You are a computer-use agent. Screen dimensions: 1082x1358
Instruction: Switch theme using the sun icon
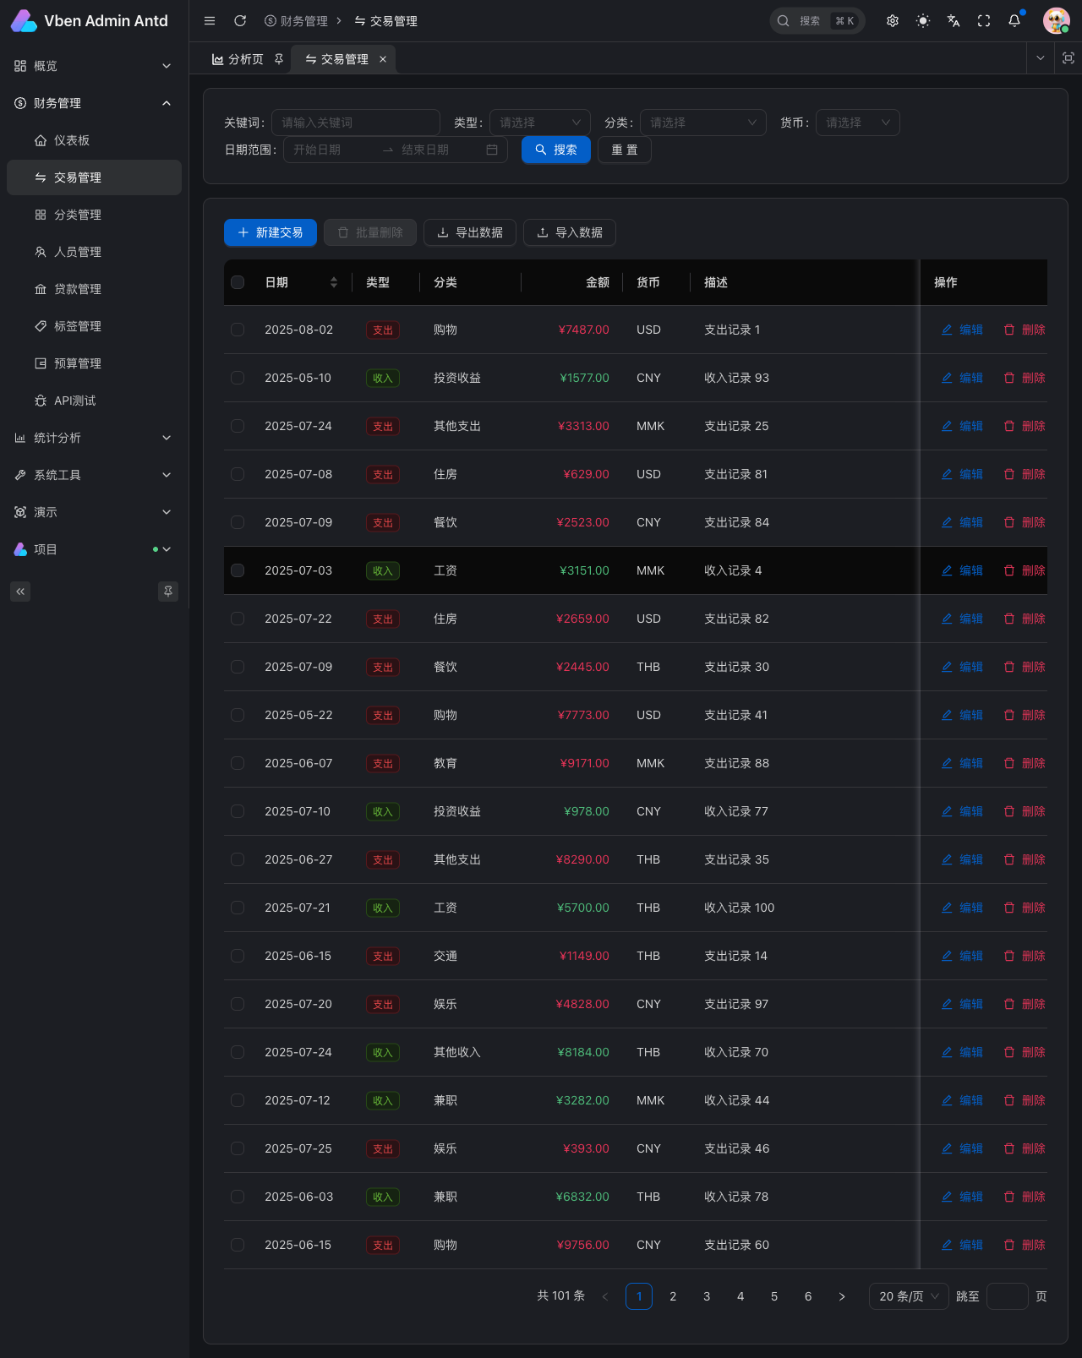pos(923,21)
